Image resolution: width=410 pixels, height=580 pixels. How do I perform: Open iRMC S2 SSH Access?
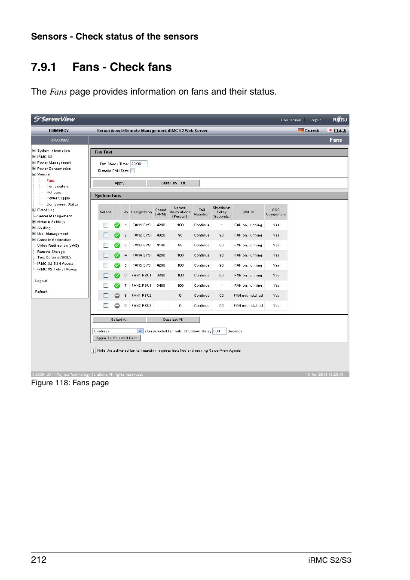55,264
